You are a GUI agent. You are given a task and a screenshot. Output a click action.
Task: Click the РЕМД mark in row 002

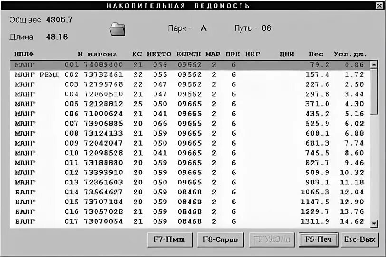tap(49, 74)
